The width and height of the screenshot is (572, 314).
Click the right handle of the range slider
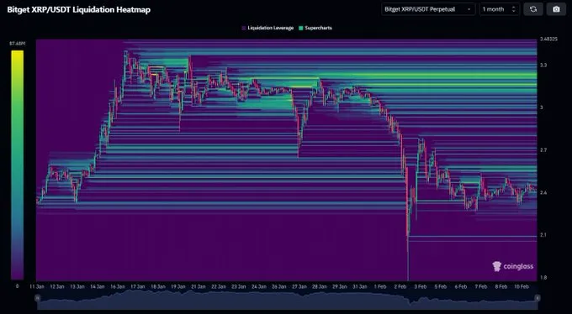537,298
